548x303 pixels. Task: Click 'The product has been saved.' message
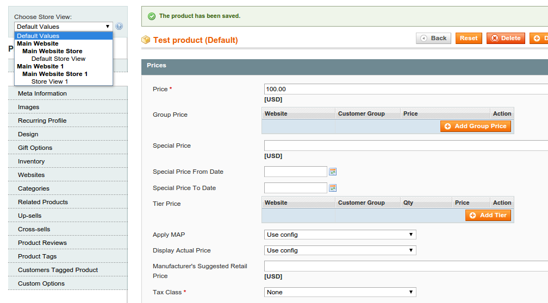200,16
